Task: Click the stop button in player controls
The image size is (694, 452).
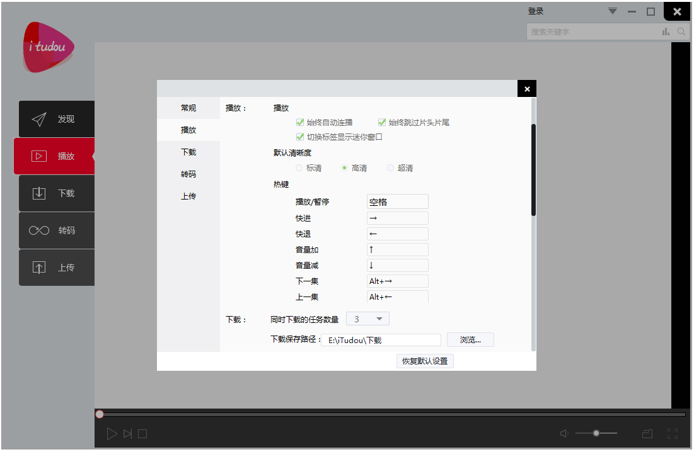Action: click(142, 434)
